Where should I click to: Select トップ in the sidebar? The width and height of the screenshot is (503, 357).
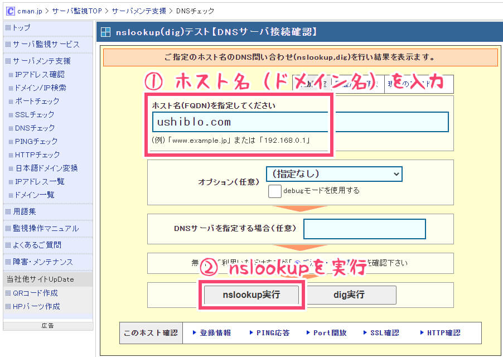[22, 28]
